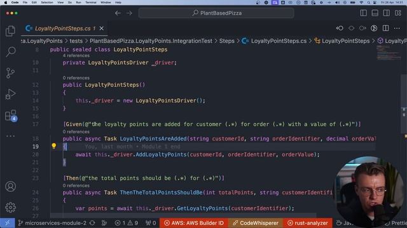Toggle the secondary side bar layout icon
Screen dimensions: 407x228
tap(386, 13)
